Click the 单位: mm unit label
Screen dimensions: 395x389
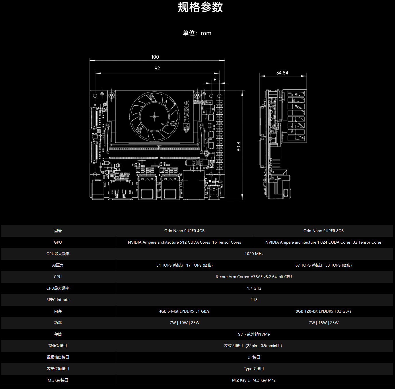pyautogui.click(x=197, y=33)
